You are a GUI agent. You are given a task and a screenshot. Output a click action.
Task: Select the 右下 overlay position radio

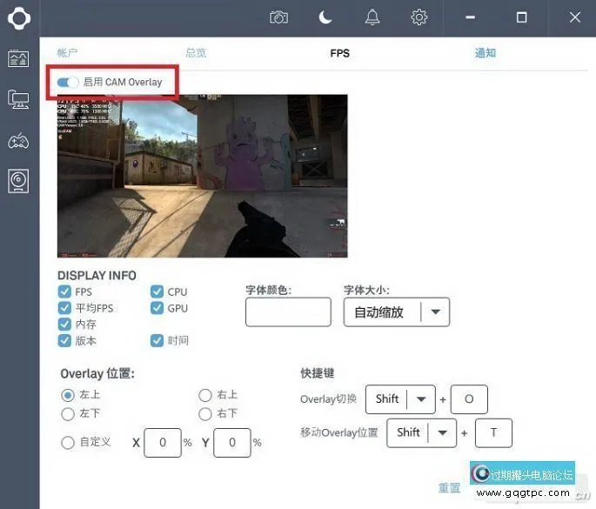[205, 413]
